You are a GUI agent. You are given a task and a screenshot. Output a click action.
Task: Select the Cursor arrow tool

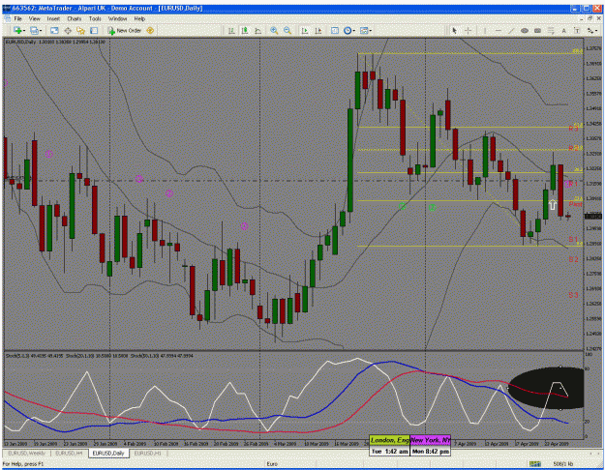[455, 30]
